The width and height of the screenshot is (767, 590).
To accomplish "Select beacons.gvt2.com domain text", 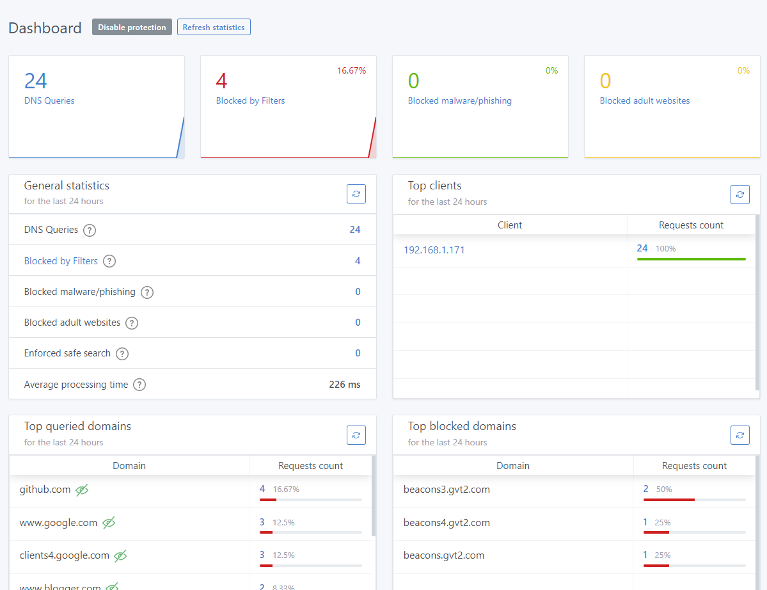I will tap(444, 555).
